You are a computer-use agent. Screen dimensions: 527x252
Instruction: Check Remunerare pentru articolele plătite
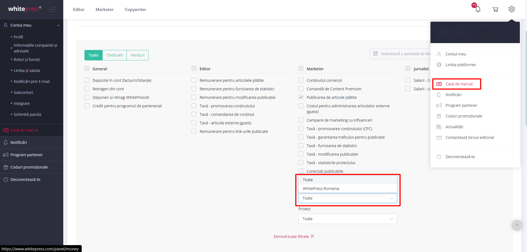pos(194,80)
